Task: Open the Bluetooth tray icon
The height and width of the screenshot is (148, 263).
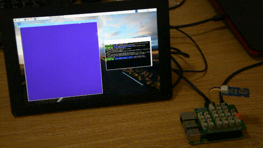Action: pos(136,11)
